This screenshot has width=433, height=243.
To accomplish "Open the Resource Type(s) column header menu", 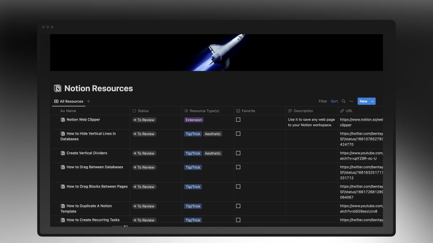I will point(208,111).
